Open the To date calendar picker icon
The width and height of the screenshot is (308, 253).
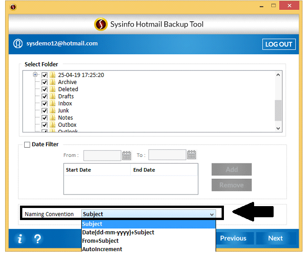(x=191, y=155)
